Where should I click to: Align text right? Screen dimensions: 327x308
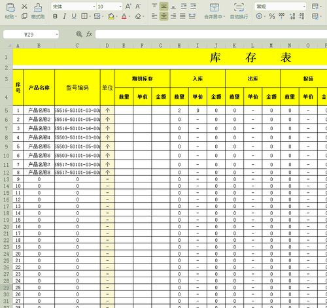coord(173,16)
